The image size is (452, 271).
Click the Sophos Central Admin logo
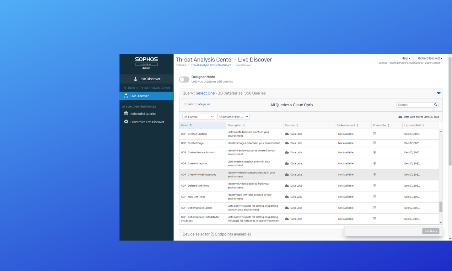[146, 63]
